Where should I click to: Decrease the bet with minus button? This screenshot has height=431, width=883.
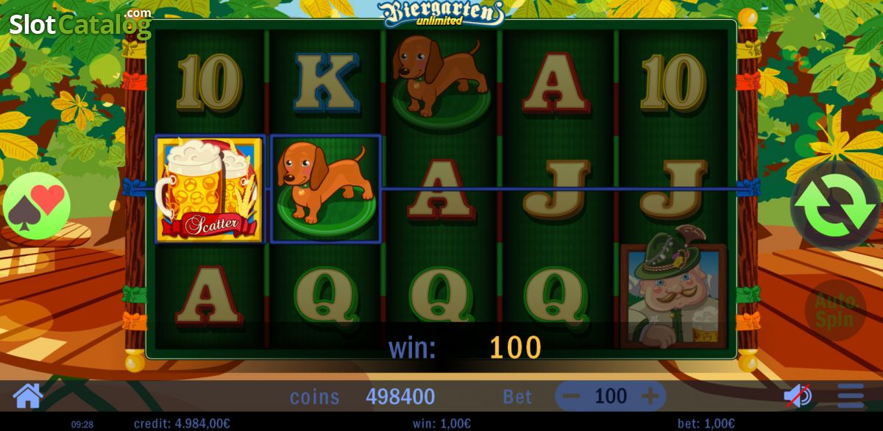click(572, 396)
